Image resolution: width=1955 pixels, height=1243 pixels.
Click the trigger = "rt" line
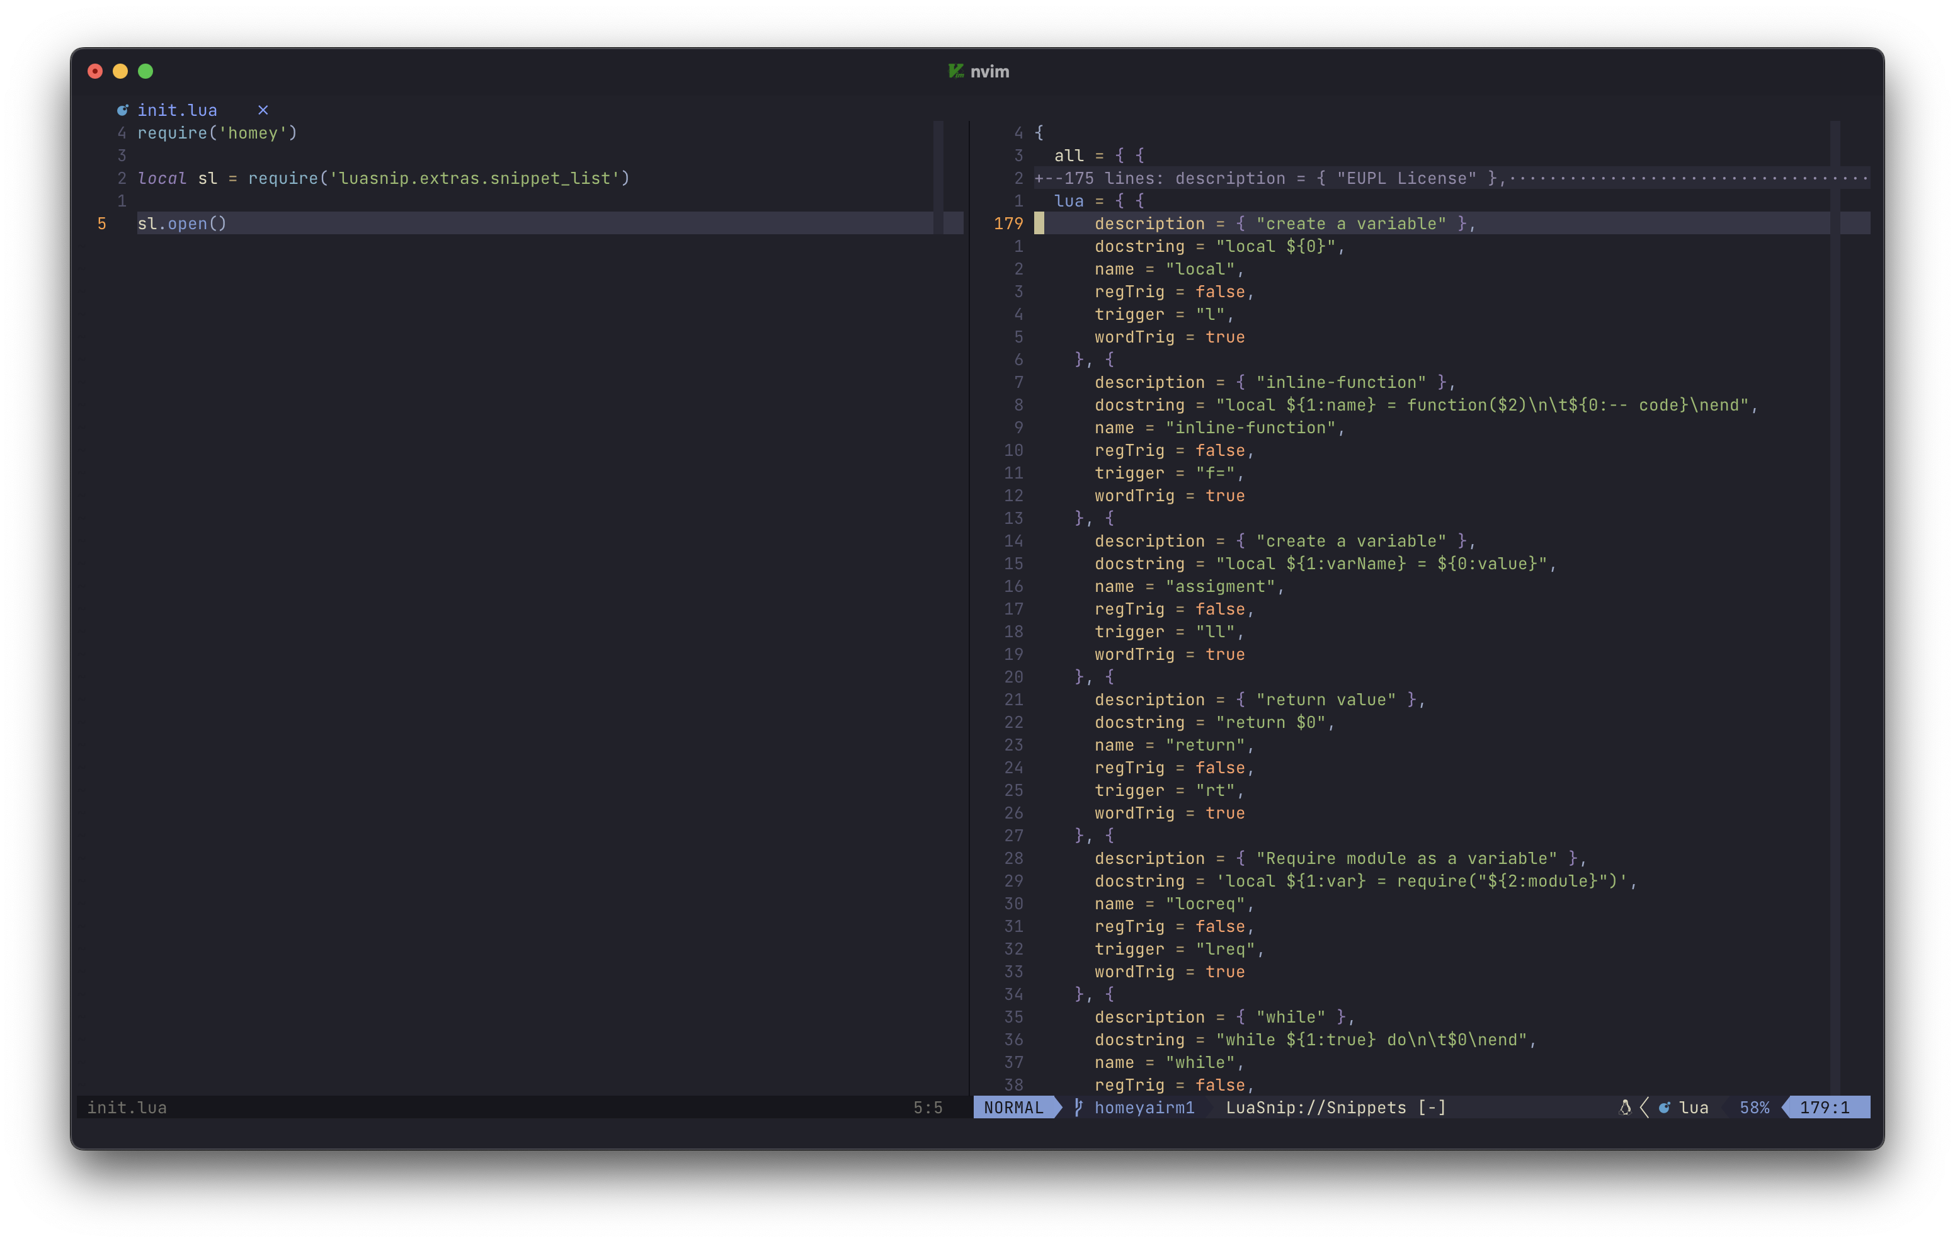point(1169,791)
